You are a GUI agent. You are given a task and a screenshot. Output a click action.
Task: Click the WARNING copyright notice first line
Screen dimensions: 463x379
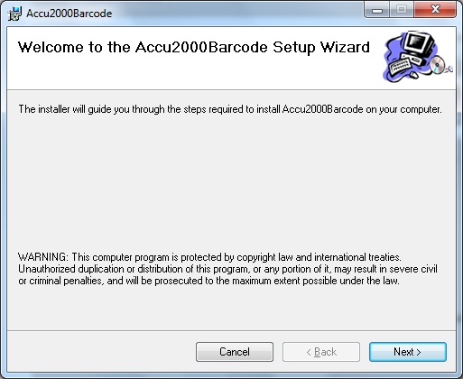pos(209,257)
